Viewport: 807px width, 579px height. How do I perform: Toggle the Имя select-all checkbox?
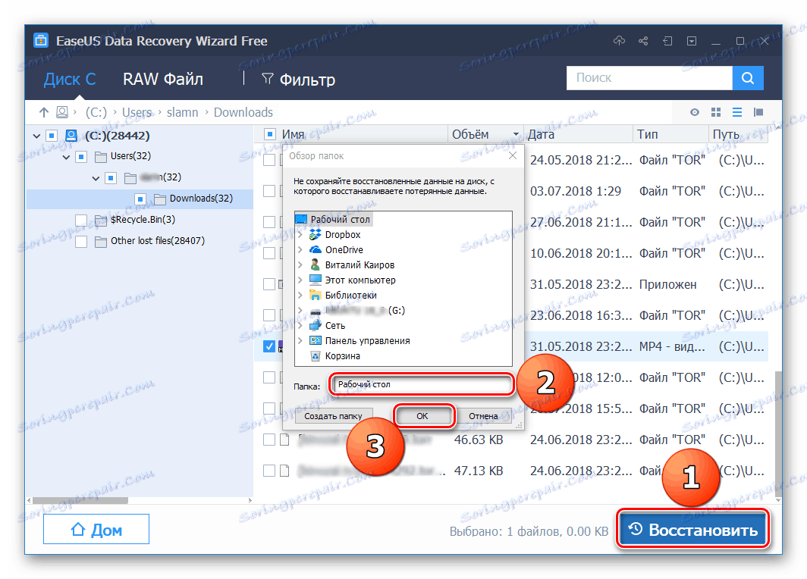[270, 134]
